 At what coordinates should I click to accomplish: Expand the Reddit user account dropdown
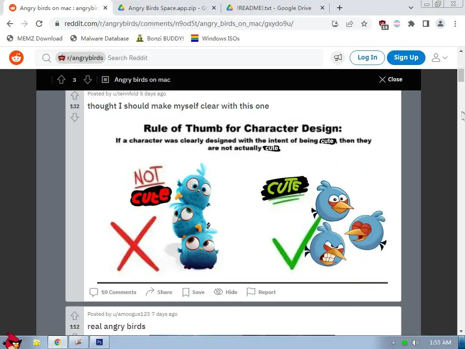(x=440, y=58)
